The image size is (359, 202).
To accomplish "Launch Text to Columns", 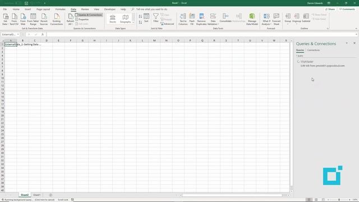I will [x=183, y=19].
